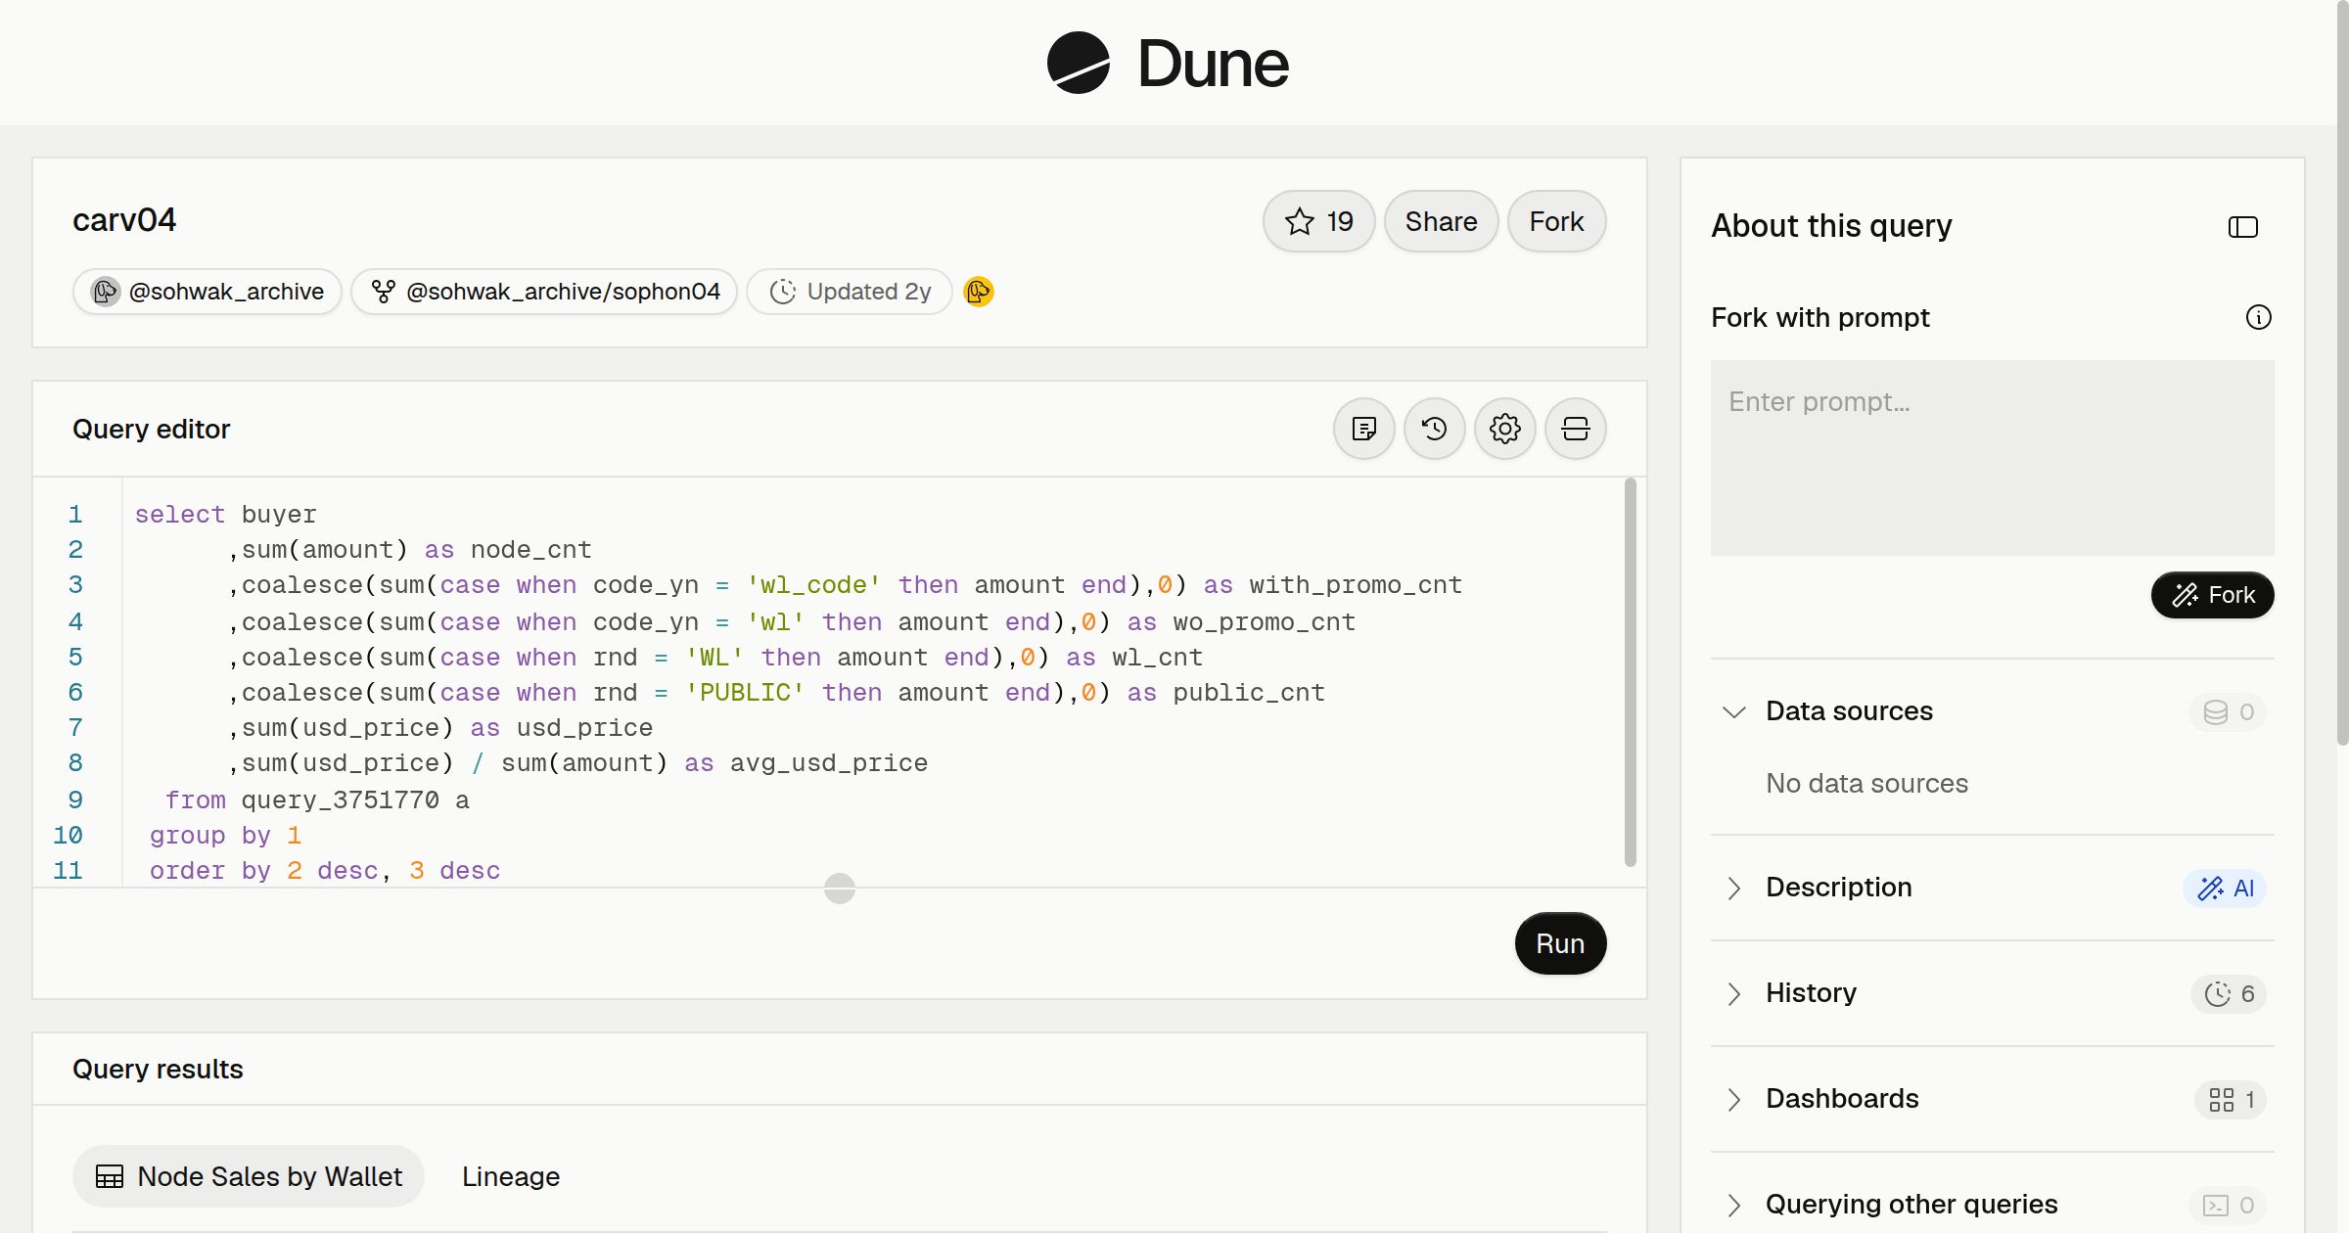
Task: Click the 'No data sources' text
Action: [1866, 783]
